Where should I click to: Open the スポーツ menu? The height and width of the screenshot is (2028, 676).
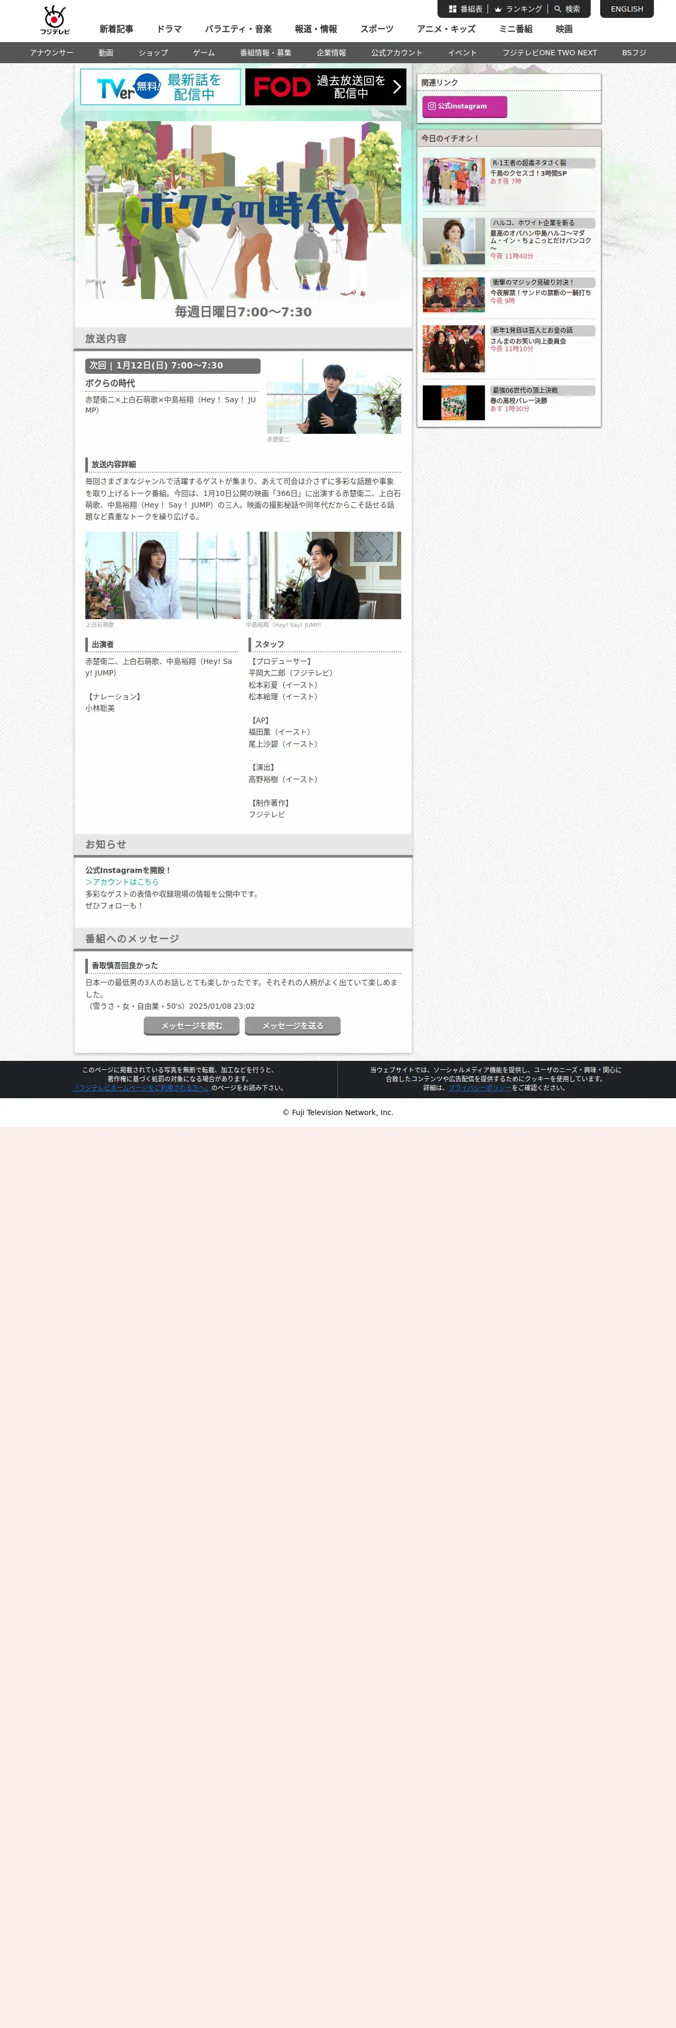[x=377, y=29]
